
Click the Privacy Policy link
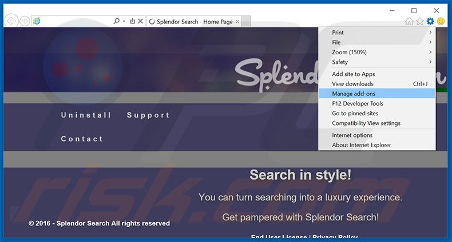pos(335,237)
